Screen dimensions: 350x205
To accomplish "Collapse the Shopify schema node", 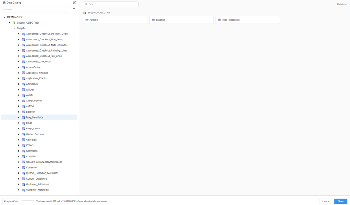I will (14, 28).
